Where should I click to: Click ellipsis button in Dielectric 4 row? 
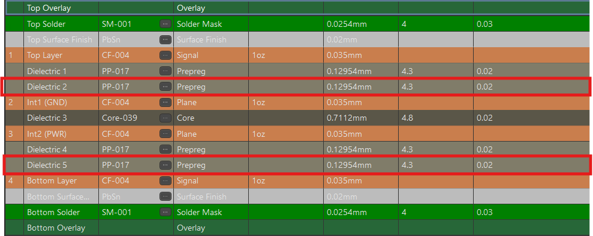click(x=165, y=150)
